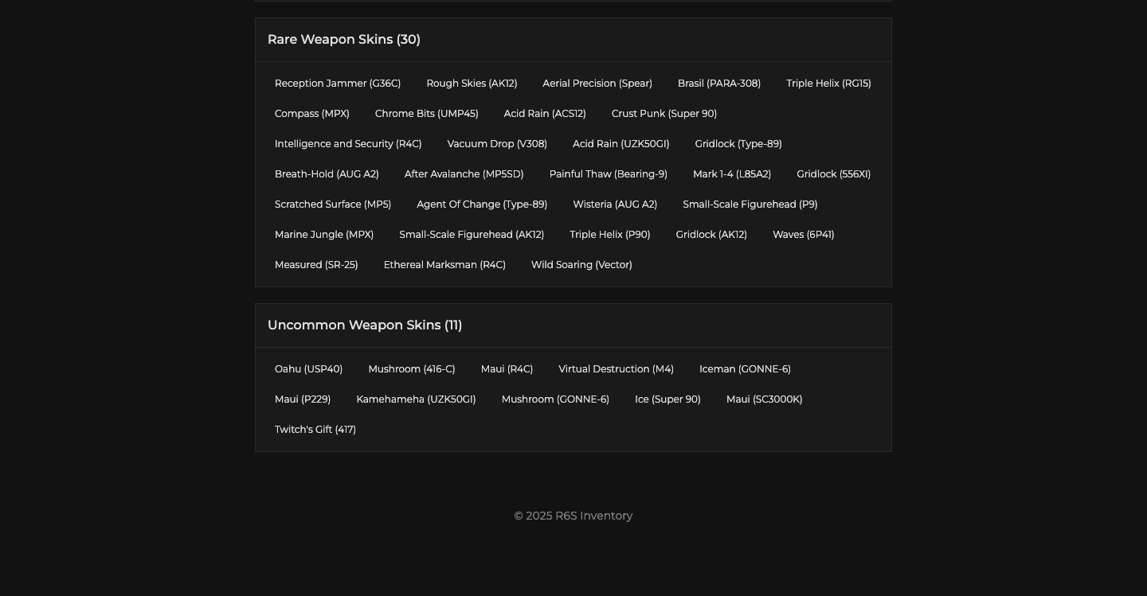Select the Rough Skies (AK12) skin
1147x596 pixels.
pyautogui.click(x=472, y=84)
